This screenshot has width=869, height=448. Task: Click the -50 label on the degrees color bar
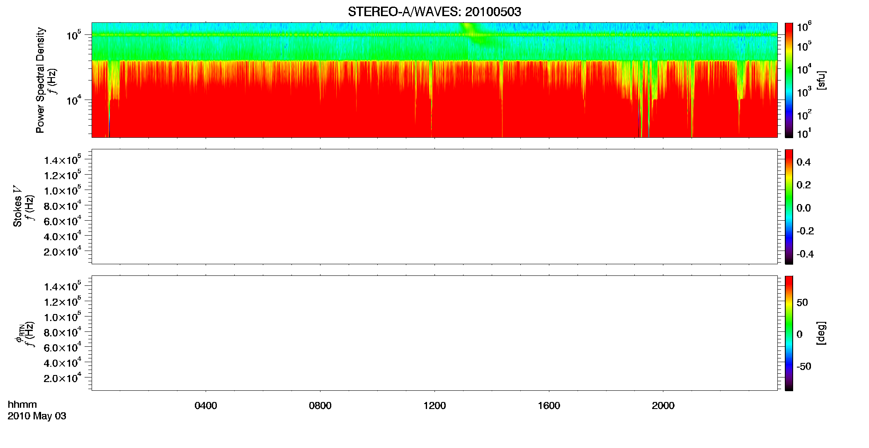pos(803,367)
